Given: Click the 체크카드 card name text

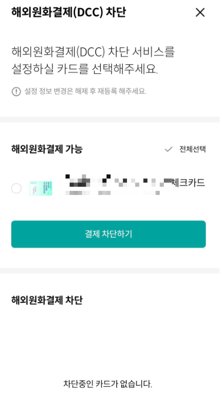Looking at the screenshot, I should [x=188, y=183].
